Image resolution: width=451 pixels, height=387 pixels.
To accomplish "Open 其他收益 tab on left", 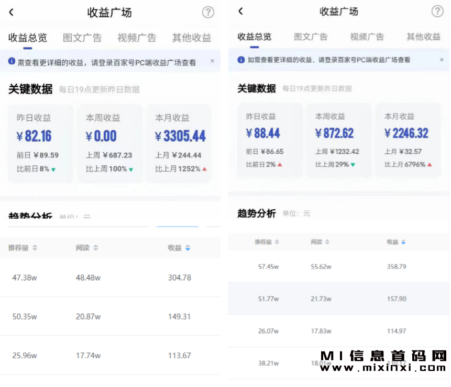I will [x=192, y=38].
